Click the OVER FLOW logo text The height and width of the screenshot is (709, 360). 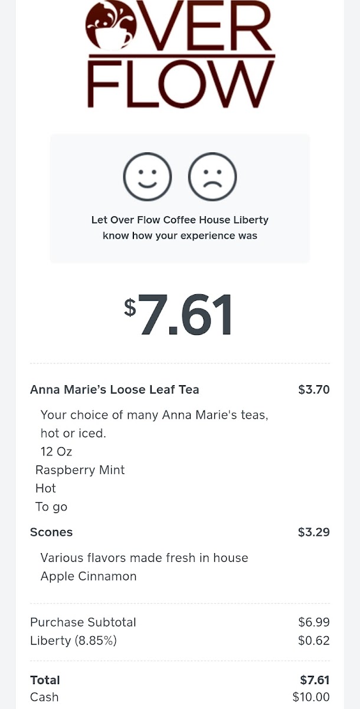click(181, 54)
